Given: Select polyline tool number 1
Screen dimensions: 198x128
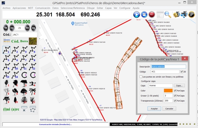Looking at the screenshot, I should pyautogui.click(x=7, y=50).
